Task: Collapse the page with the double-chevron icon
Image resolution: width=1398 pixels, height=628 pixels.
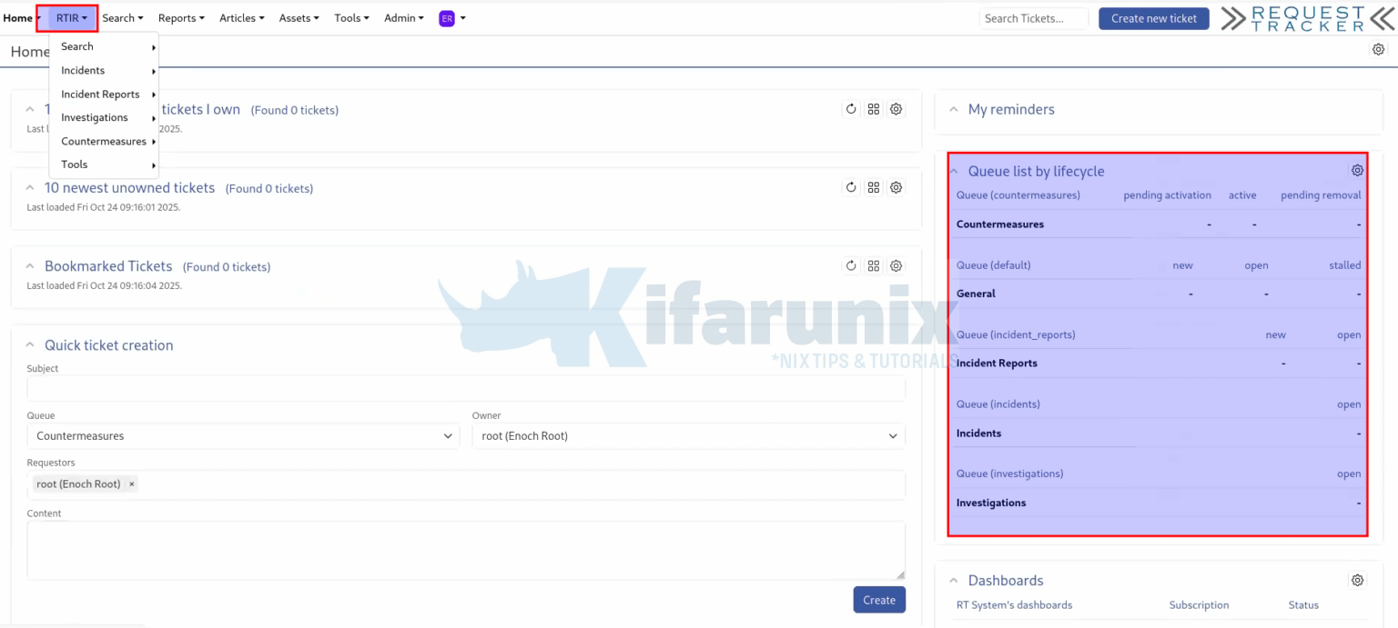Action: [1382, 17]
